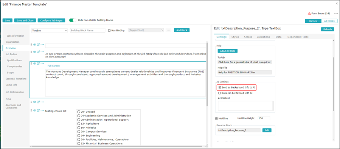The height and width of the screenshot is (149, 340).
Task: Open the Data tab
Action: [279, 37]
